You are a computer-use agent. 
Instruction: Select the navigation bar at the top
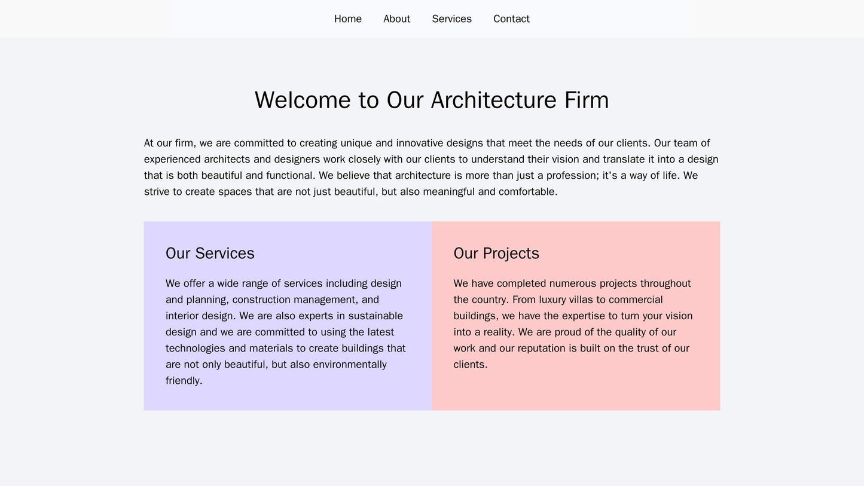tap(432, 19)
